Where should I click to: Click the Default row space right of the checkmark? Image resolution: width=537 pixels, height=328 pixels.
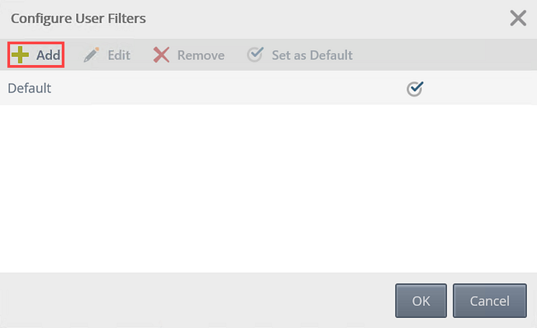coord(481,89)
